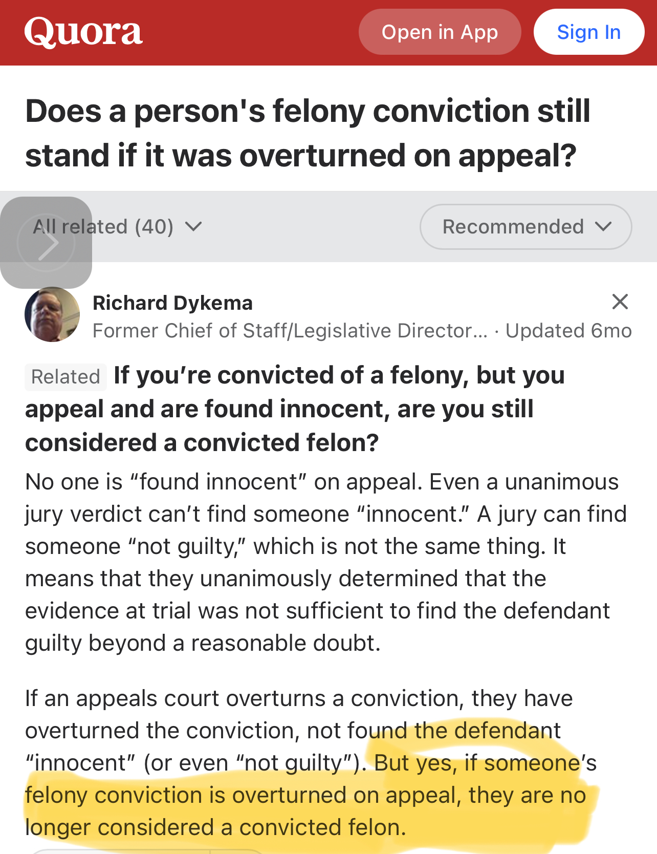The image size is (657, 854).
Task: Click the Related tag label
Action: (x=65, y=377)
